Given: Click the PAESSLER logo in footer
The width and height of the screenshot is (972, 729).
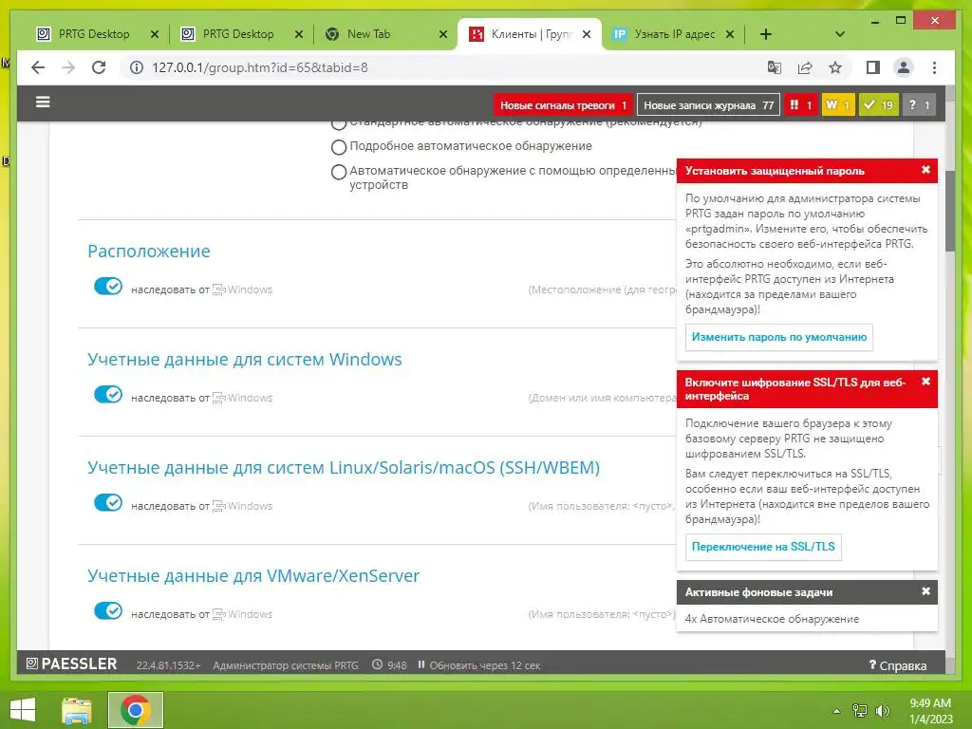Looking at the screenshot, I should (x=71, y=664).
